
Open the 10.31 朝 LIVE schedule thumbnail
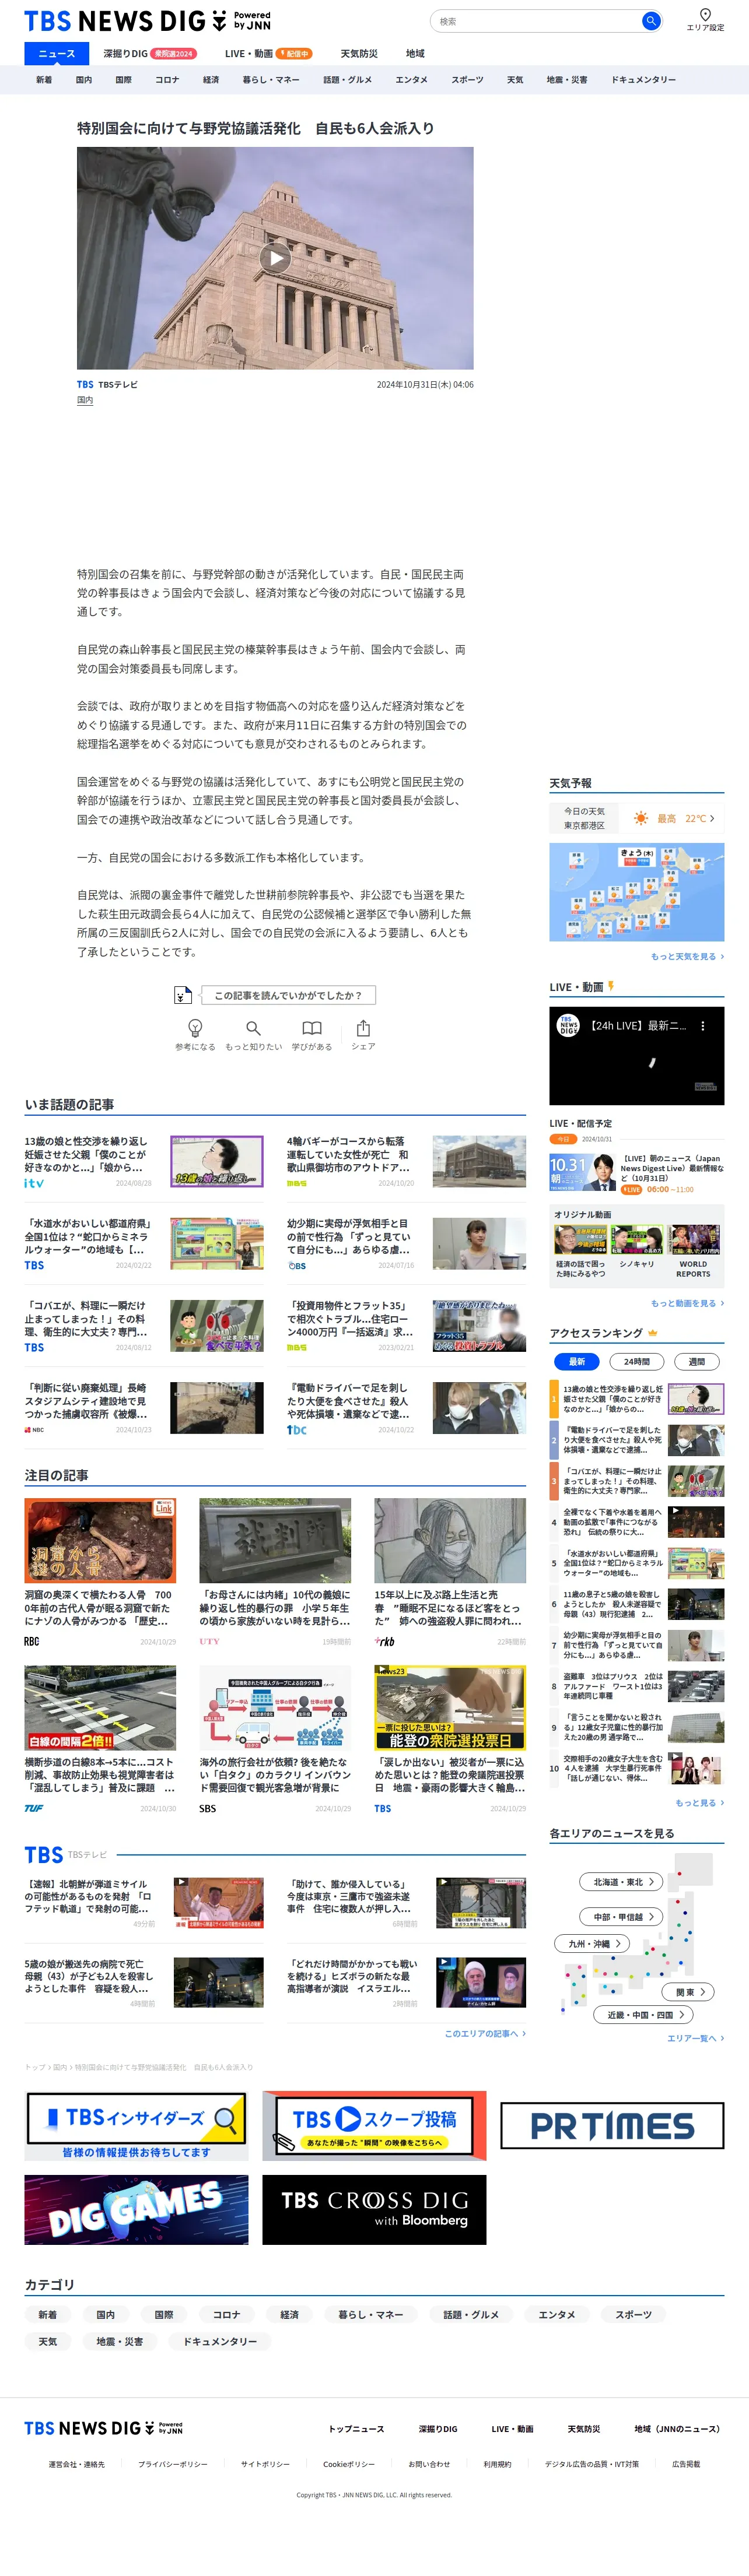[583, 1171]
